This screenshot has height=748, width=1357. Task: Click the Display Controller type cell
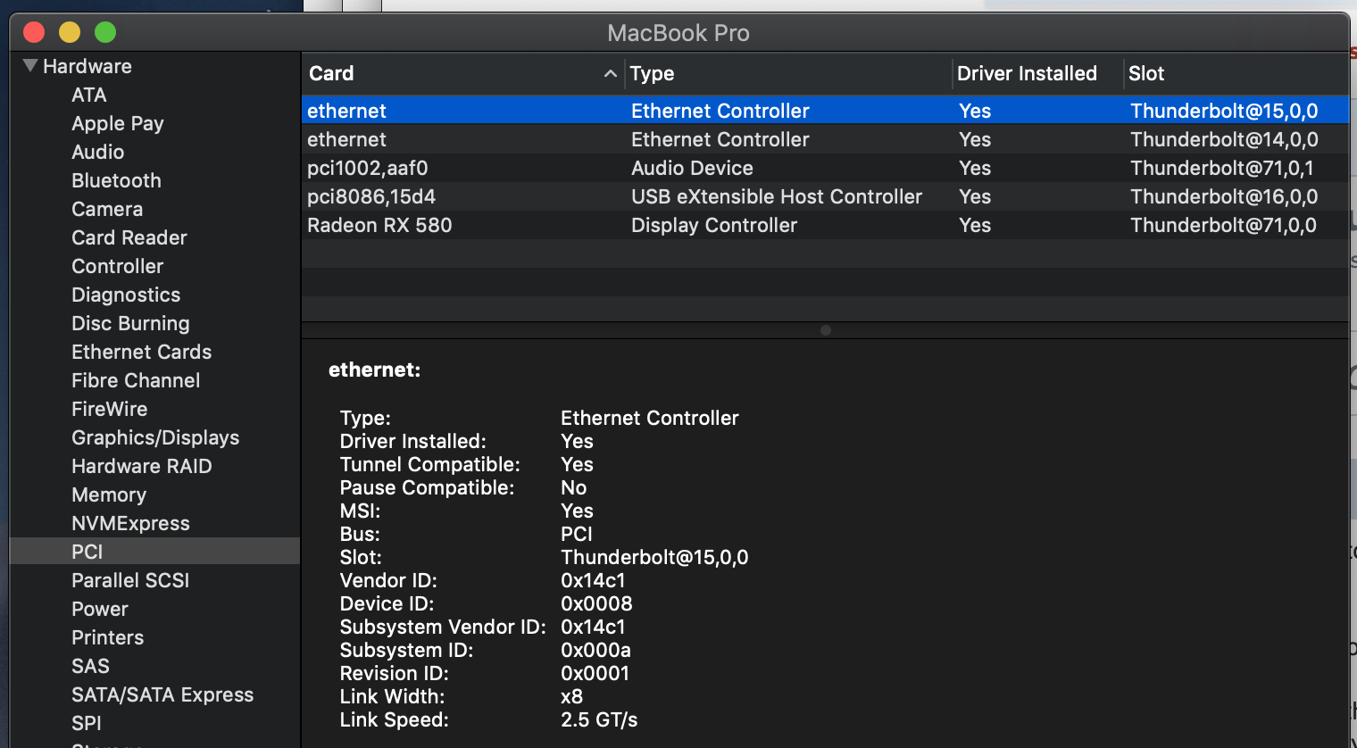pos(713,225)
